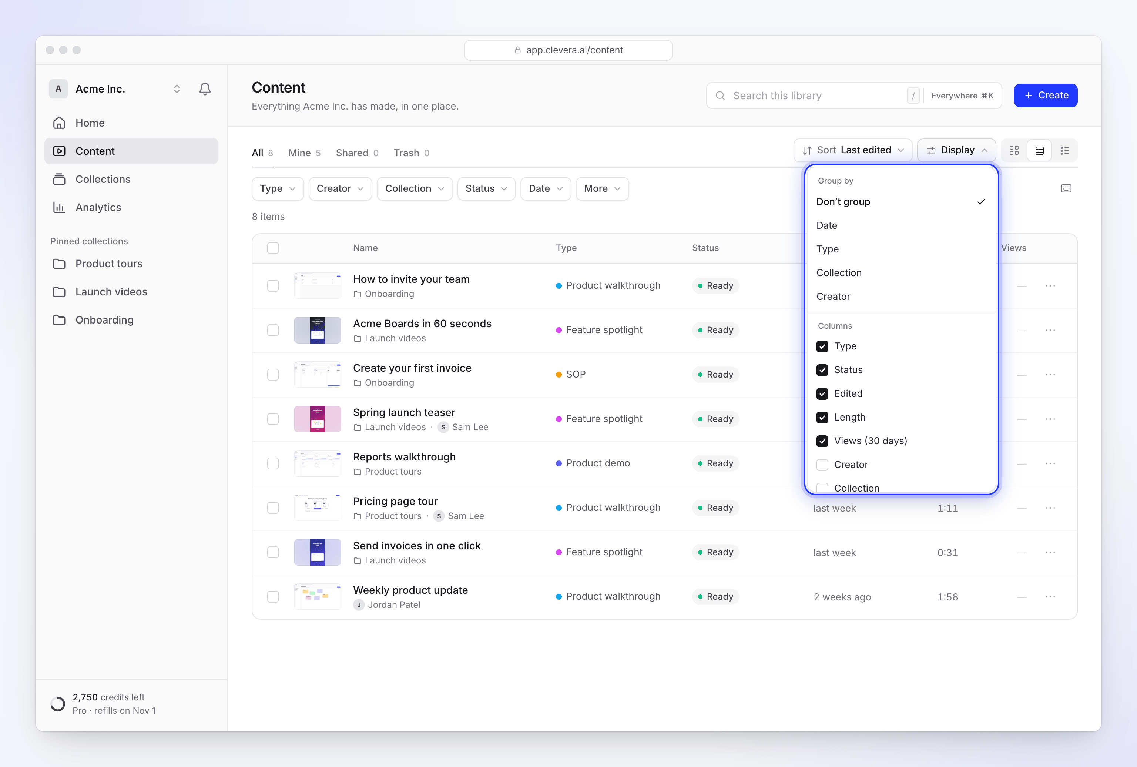Uncheck Views (30 days) column
1137x767 pixels.
(822, 441)
